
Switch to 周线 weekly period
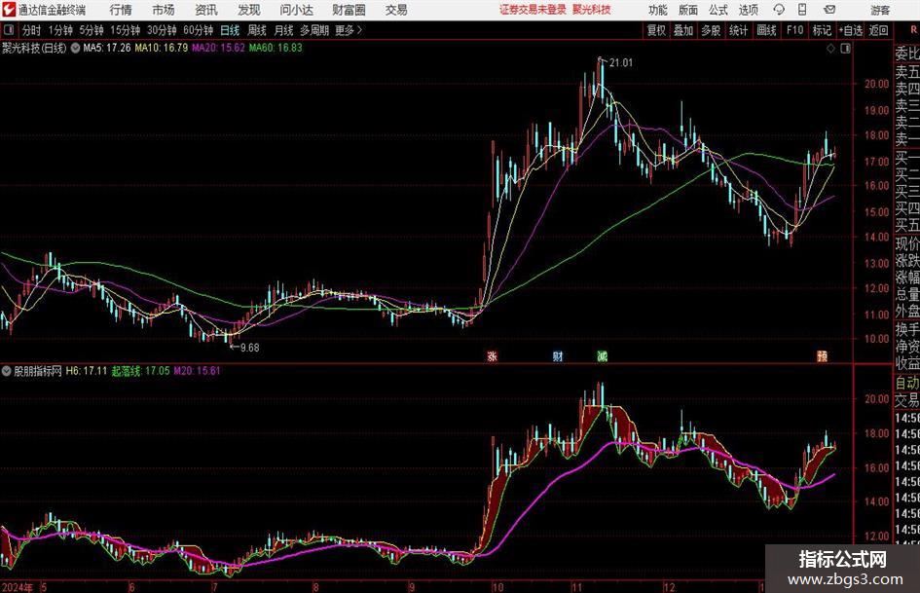tap(256, 30)
